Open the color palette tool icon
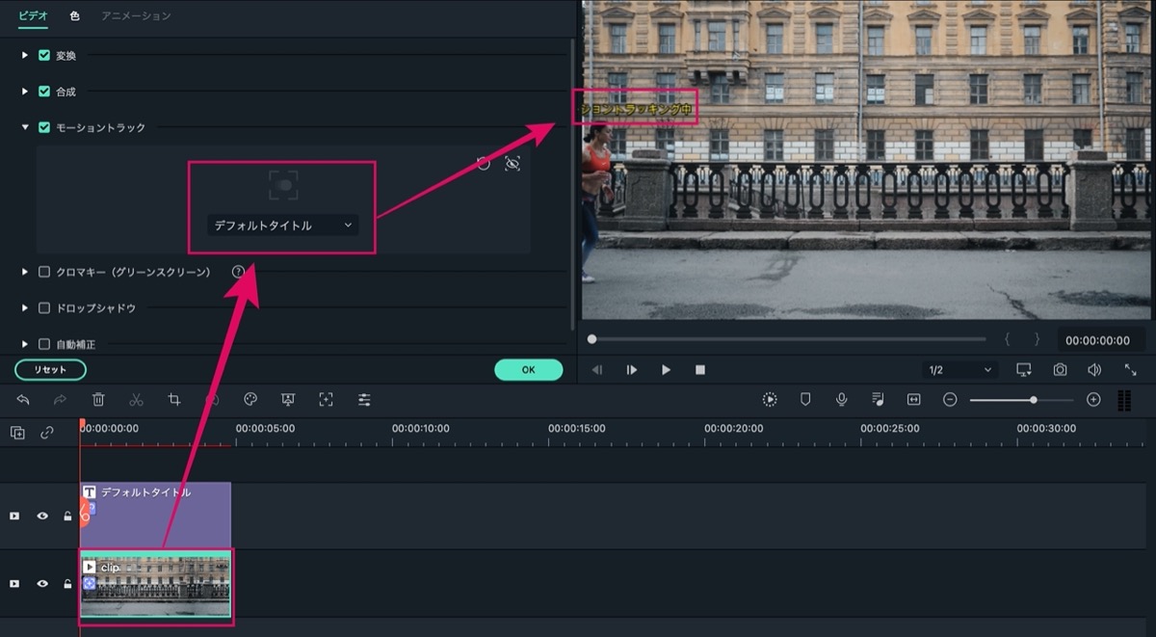The width and height of the screenshot is (1156, 637). [x=250, y=399]
